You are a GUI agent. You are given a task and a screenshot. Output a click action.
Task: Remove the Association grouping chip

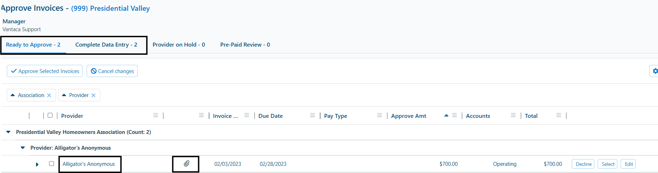49,95
